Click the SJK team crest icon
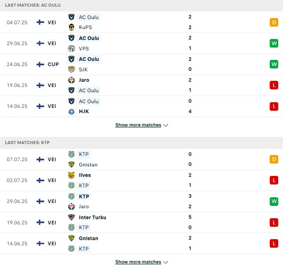283x271 pixels. tap(71, 69)
